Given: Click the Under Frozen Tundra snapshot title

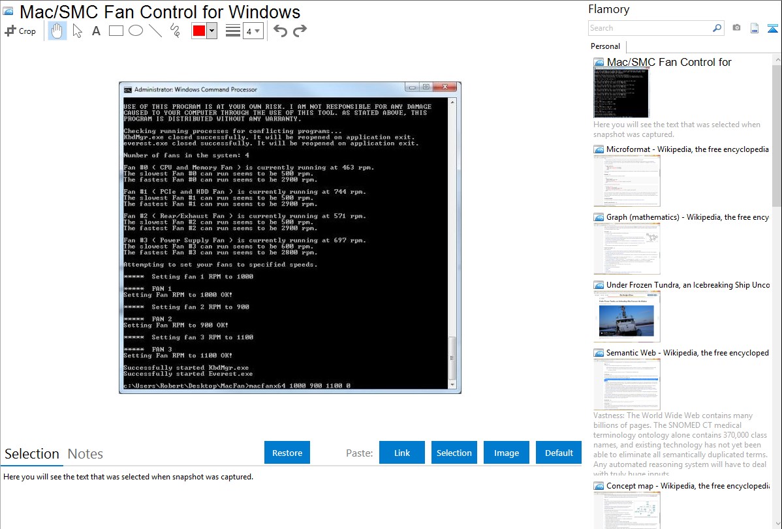Looking at the screenshot, I should tap(688, 285).
